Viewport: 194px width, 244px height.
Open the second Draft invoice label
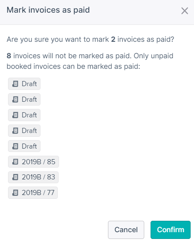coord(24,100)
